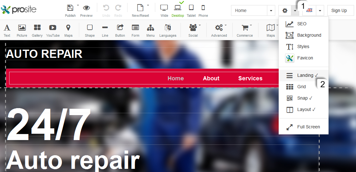Toggle the Layout option
The image size is (356, 172).
pyautogui.click(x=304, y=109)
